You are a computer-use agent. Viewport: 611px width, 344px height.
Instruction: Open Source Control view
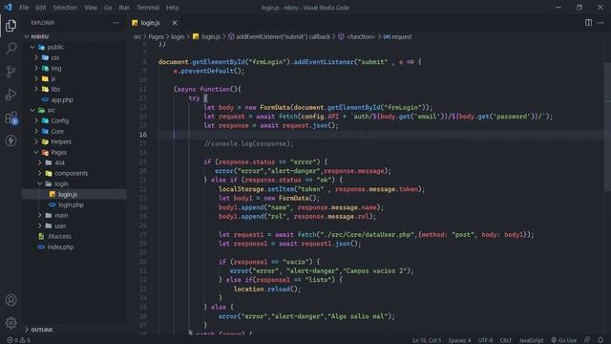11,71
